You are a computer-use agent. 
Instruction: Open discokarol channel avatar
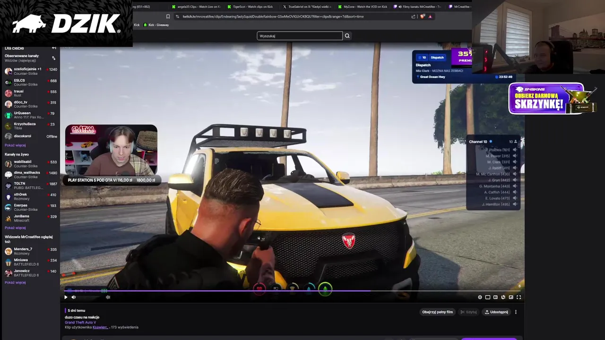(x=8, y=136)
